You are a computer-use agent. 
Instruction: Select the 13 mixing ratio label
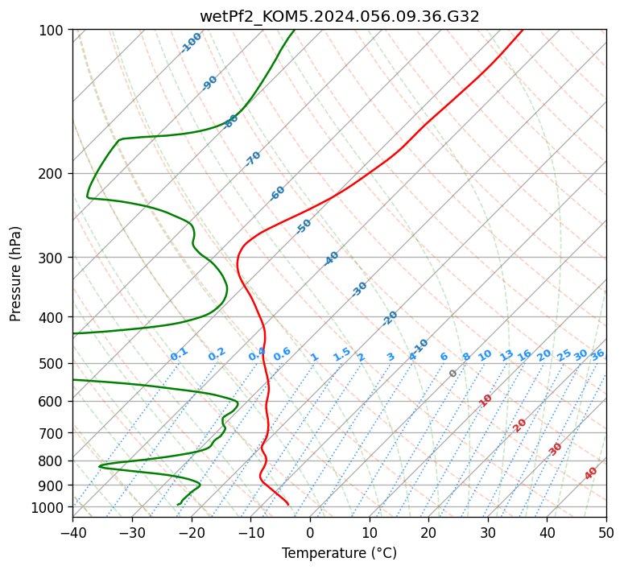point(506,356)
